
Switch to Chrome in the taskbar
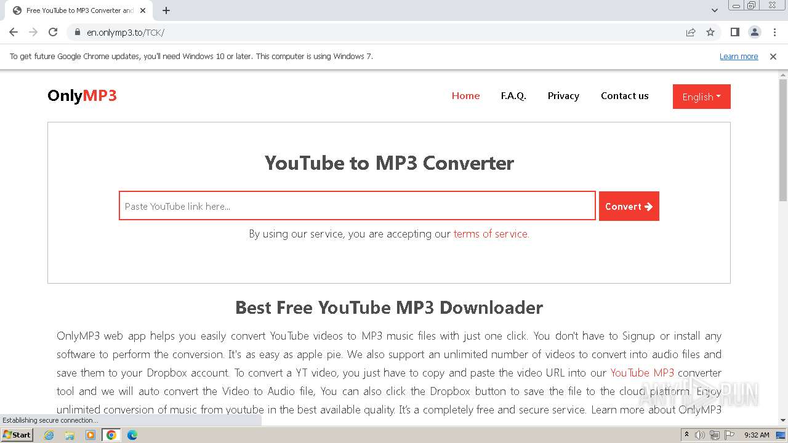tap(111, 435)
